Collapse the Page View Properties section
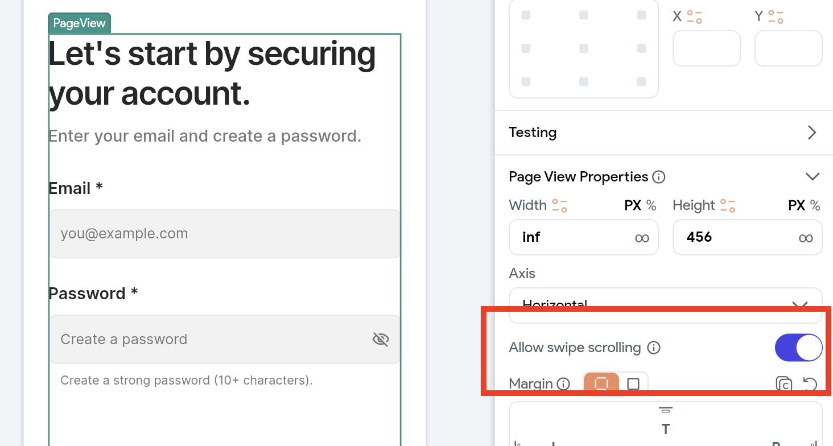Viewport: 833px width, 446px height. pos(813,177)
